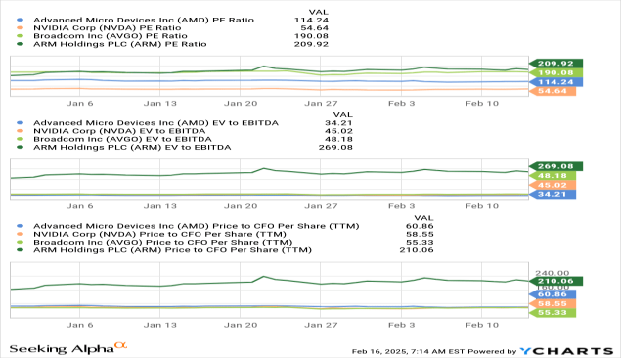Image resolution: width=621 pixels, height=358 pixels.
Task: Click the 58.55 value in NVDA Price to CFO row
Action: tap(420, 234)
